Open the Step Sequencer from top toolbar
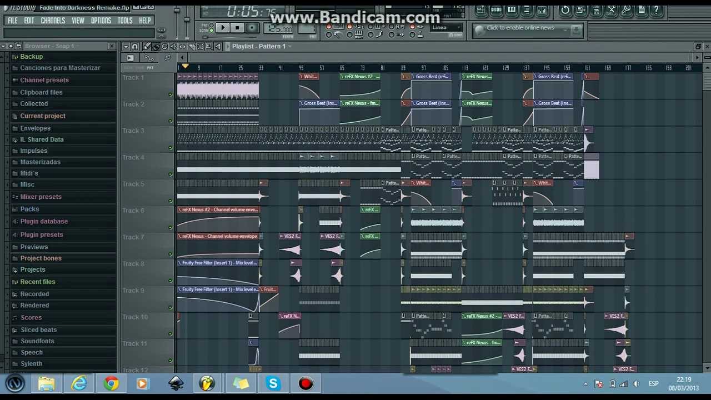This screenshot has width=711, height=400. [x=496, y=10]
